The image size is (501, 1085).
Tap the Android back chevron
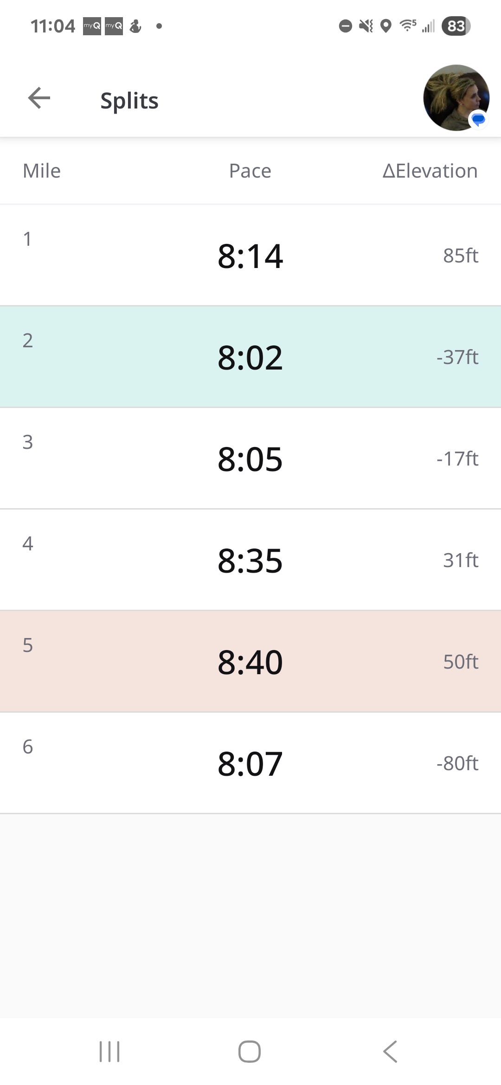coord(390,1051)
